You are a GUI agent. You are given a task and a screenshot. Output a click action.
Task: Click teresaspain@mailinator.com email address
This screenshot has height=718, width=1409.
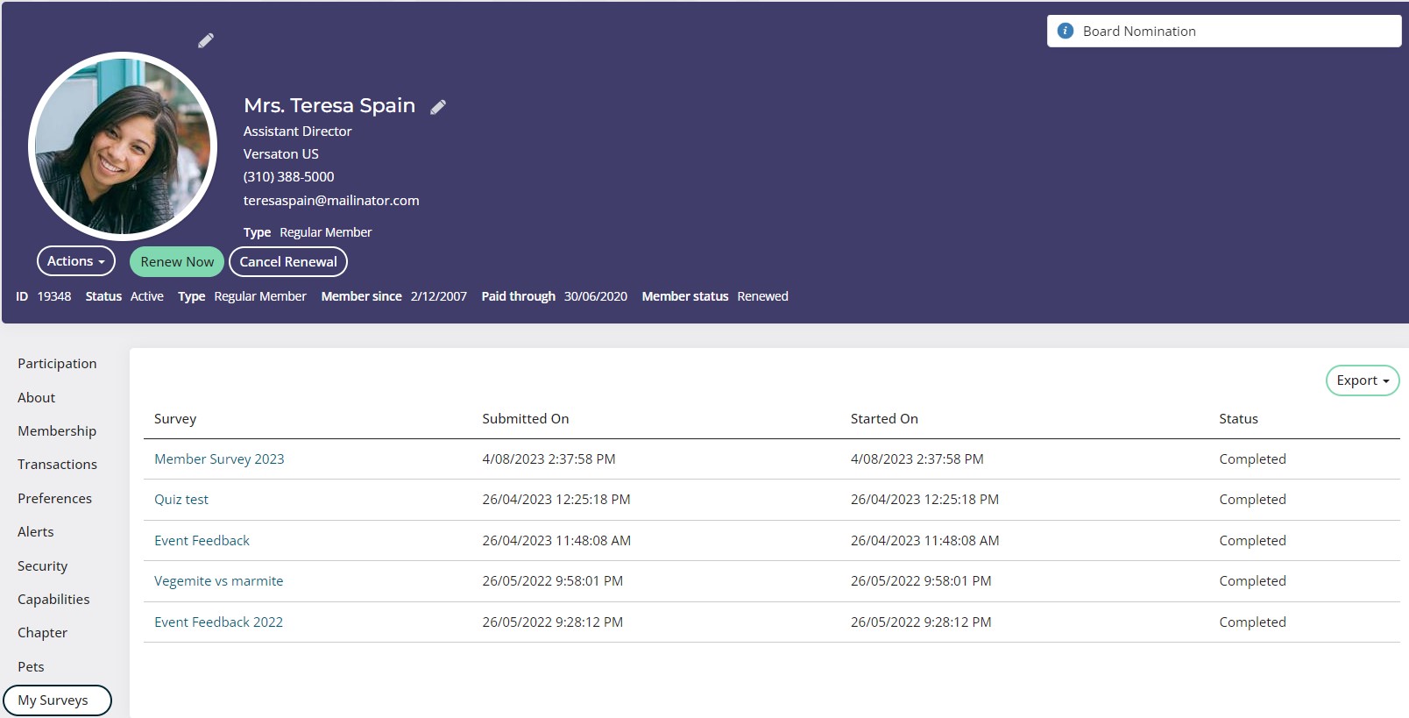[x=331, y=200]
